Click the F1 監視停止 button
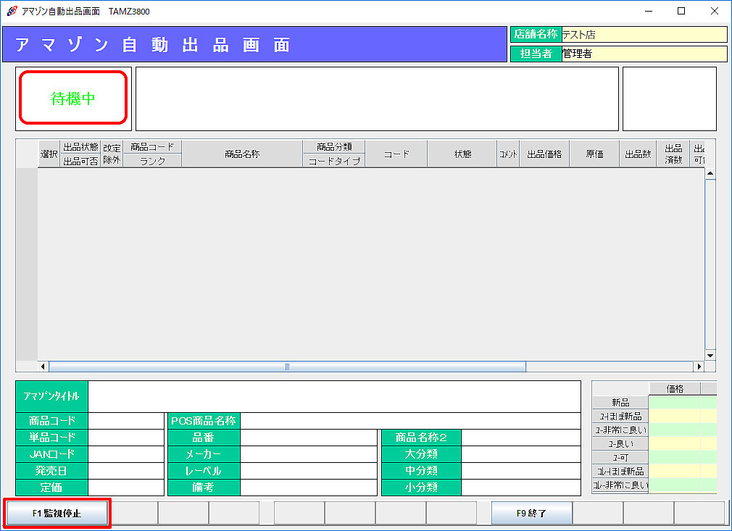This screenshot has width=732, height=531. tap(57, 513)
